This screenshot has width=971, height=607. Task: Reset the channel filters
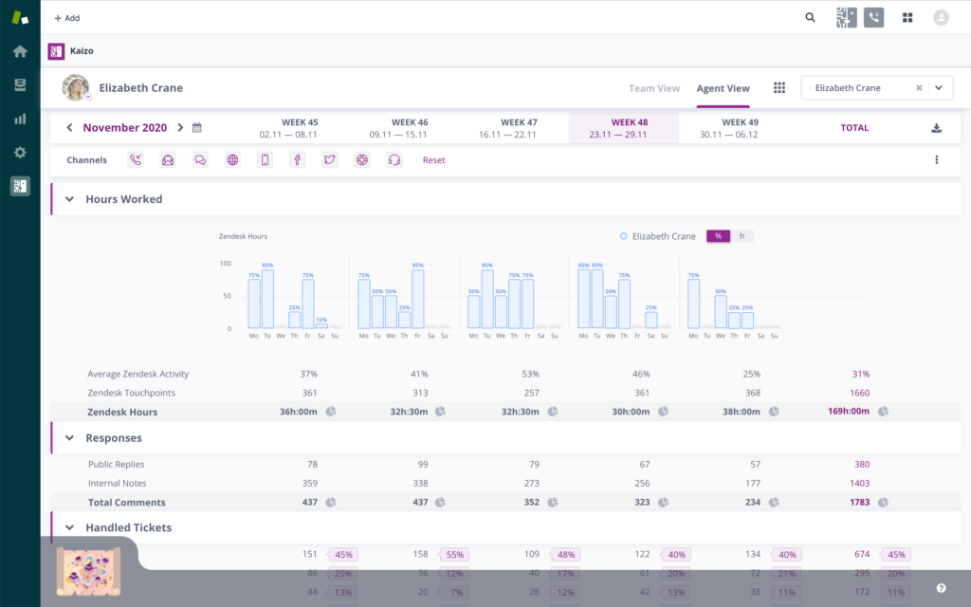click(x=433, y=159)
